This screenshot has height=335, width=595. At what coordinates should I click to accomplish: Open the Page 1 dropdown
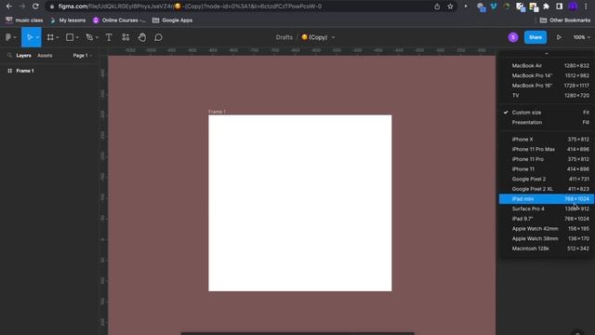(83, 56)
